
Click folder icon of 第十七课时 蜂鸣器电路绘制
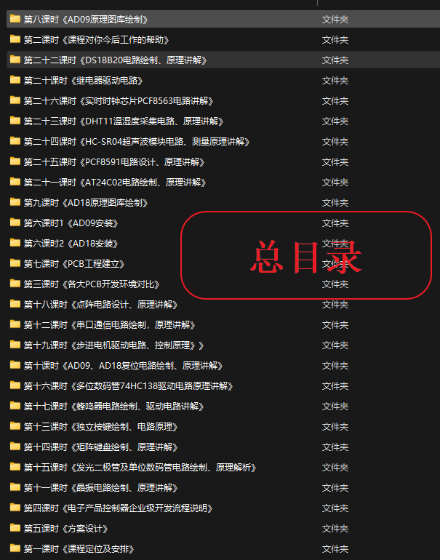[x=15, y=406]
